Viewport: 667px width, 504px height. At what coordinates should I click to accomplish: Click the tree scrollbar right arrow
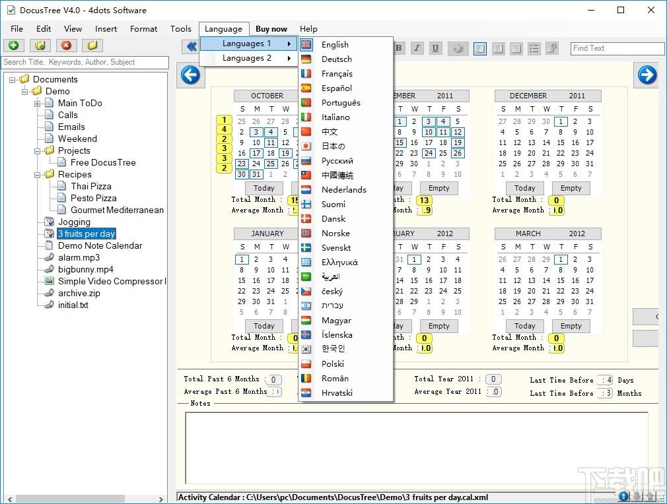click(x=160, y=499)
